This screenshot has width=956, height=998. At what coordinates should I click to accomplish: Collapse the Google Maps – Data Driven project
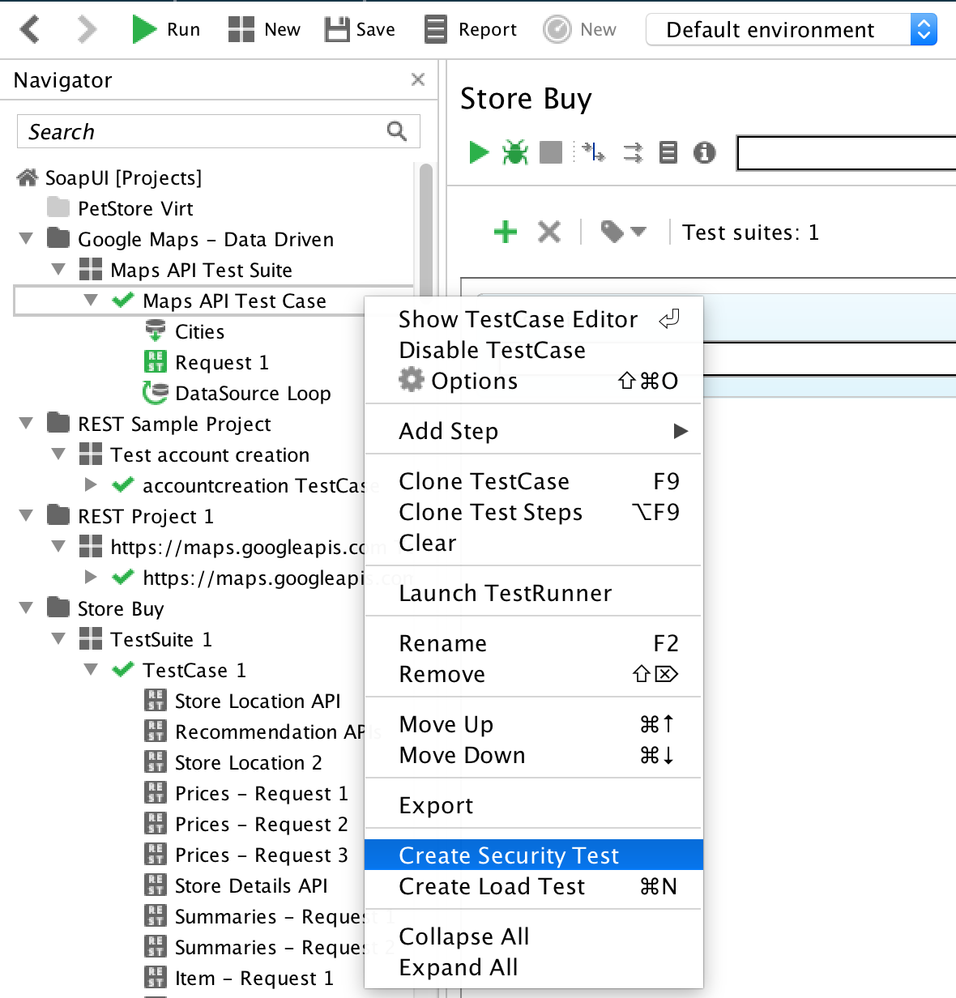click(x=27, y=239)
